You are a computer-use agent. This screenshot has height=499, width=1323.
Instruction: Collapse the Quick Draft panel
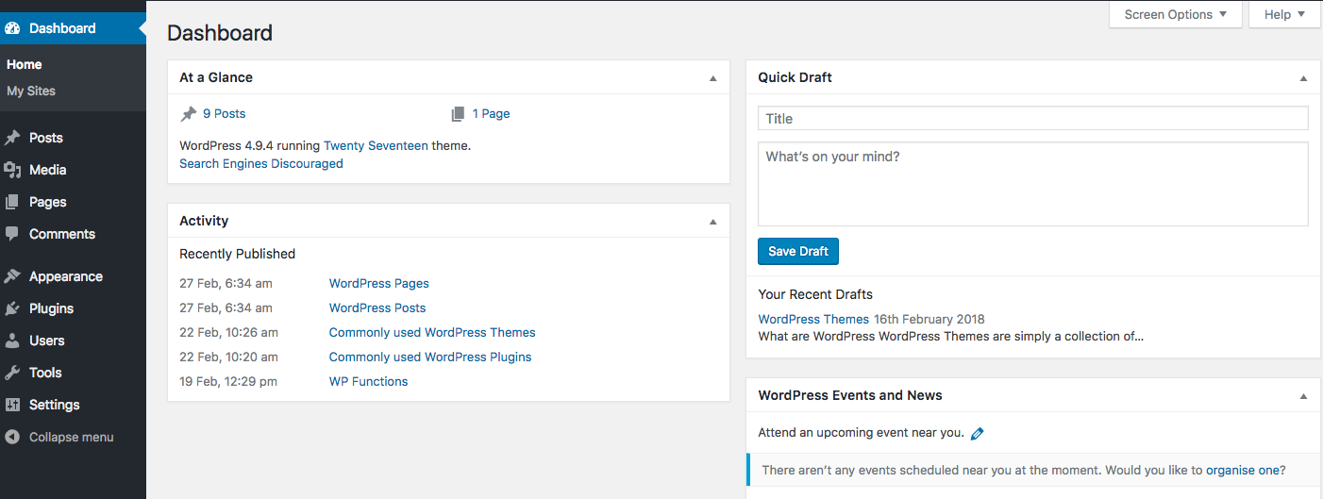click(x=1304, y=78)
